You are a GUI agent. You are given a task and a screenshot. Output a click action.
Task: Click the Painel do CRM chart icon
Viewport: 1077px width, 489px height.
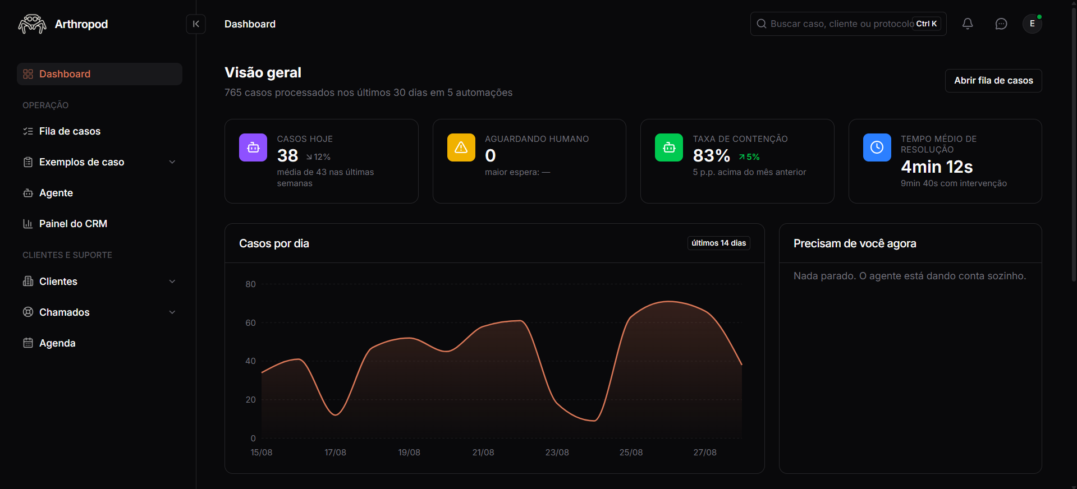pyautogui.click(x=28, y=224)
